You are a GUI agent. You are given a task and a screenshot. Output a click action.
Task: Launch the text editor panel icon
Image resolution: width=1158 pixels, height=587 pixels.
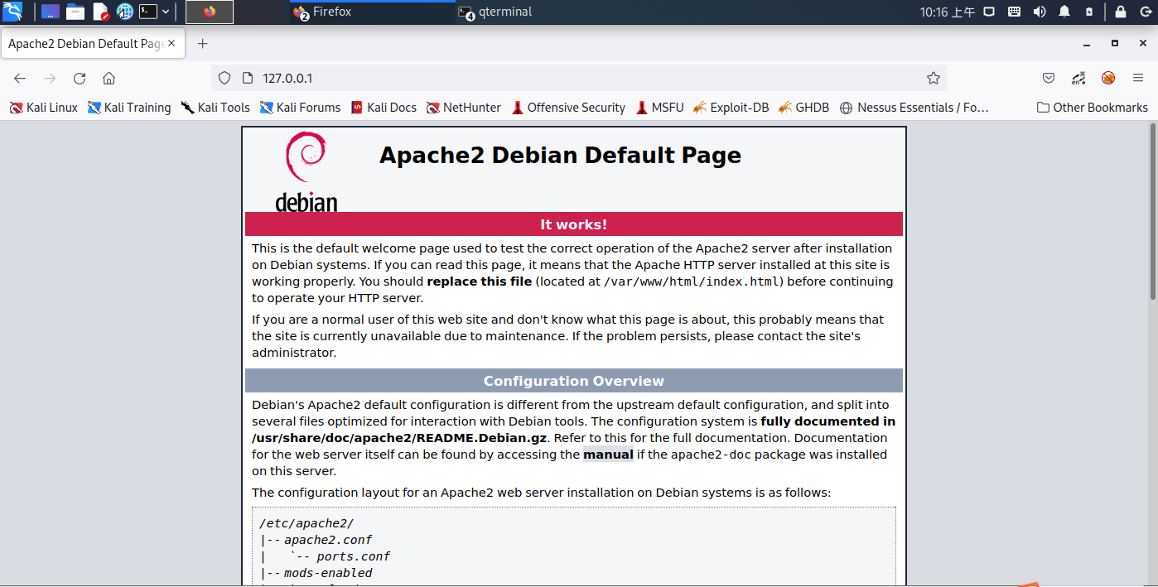pos(100,12)
